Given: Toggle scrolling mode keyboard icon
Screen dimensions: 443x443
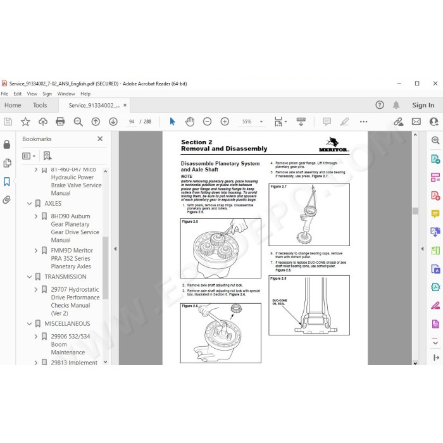Looking at the screenshot, I should (x=301, y=122).
